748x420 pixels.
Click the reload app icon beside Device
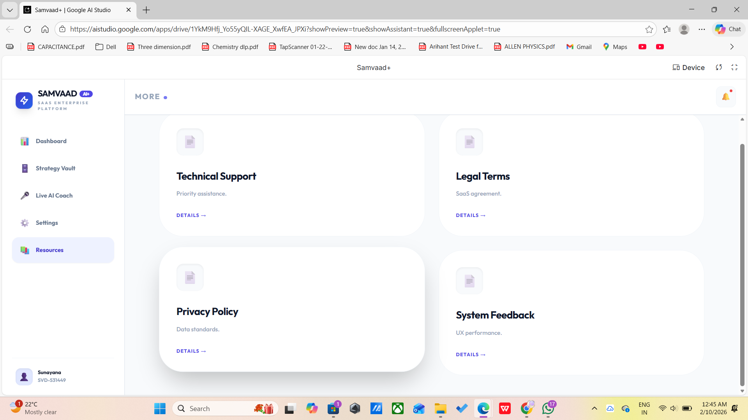pos(719,67)
